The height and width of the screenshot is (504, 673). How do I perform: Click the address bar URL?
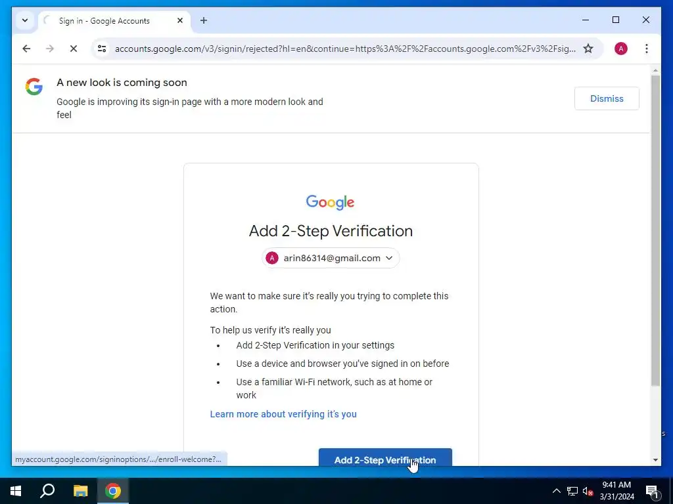tap(345, 49)
